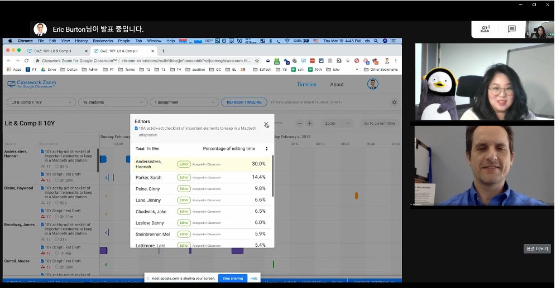Open the Chrome menu in the menu bar
Image resolution: width=556 pixels, height=288 pixels.
click(x=25, y=41)
